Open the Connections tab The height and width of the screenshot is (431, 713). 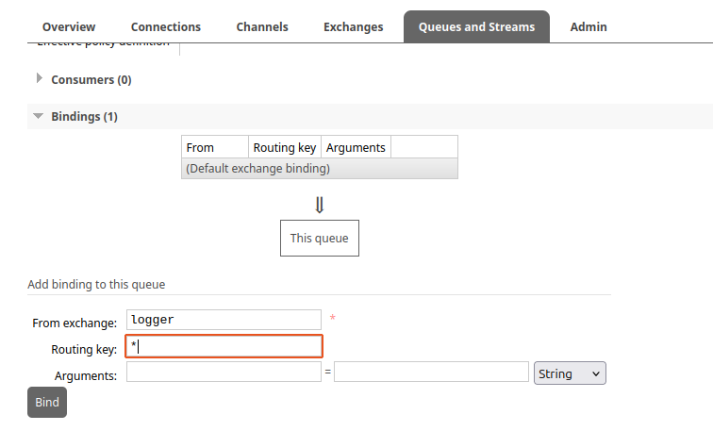(166, 26)
